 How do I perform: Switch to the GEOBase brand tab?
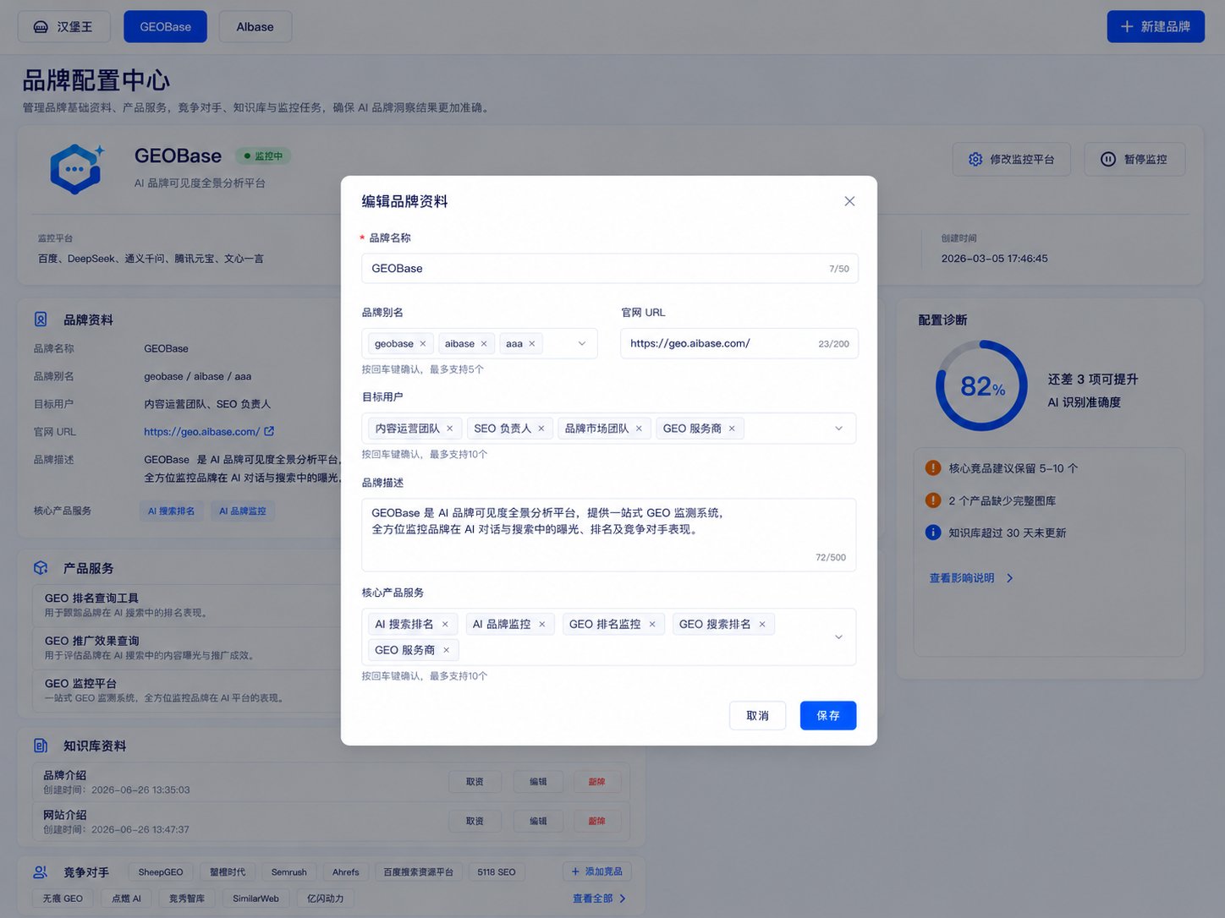click(165, 27)
